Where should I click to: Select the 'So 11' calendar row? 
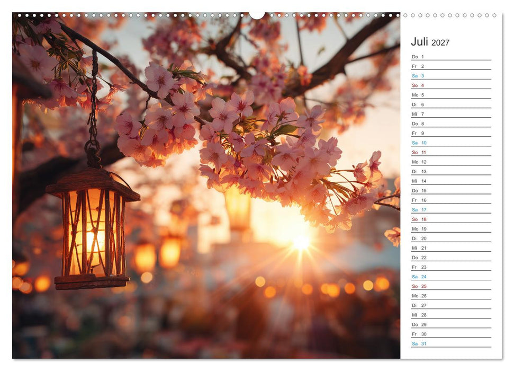(451, 152)
